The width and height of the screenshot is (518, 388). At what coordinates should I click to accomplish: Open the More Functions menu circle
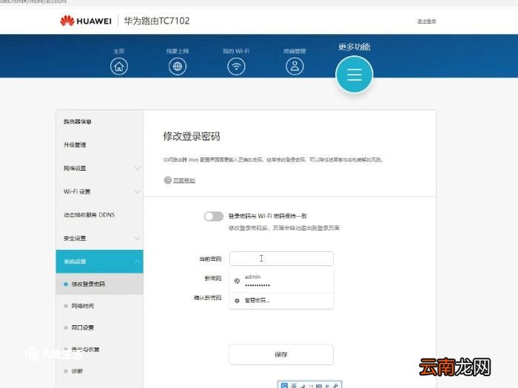coord(354,75)
